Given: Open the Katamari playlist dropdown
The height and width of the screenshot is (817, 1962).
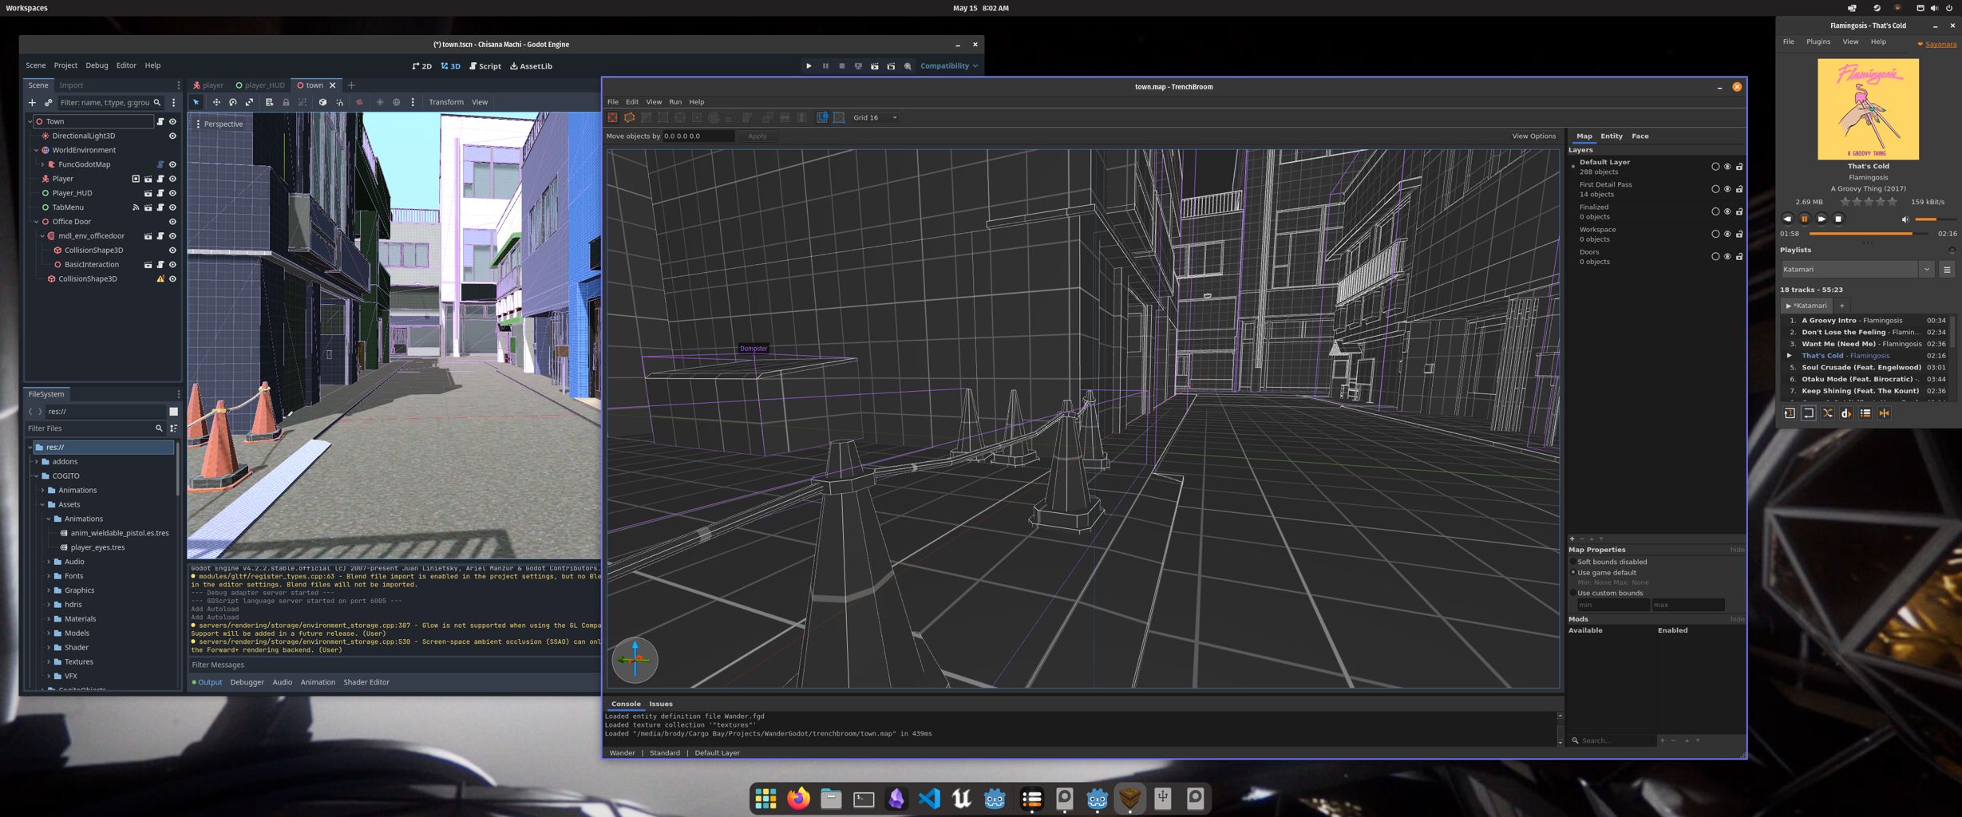Looking at the screenshot, I should [1926, 270].
